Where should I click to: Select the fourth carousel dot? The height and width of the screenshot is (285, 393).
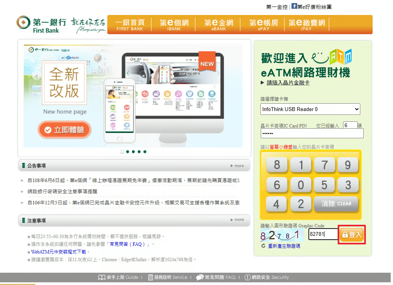point(139,152)
